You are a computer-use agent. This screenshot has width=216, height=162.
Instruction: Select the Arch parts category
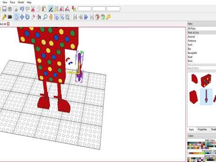[x=190, y=45]
